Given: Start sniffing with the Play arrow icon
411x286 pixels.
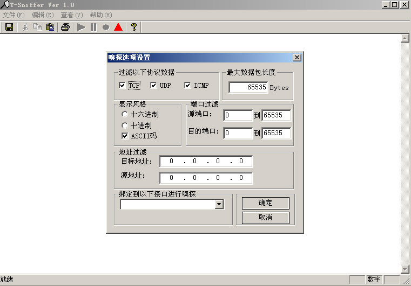Looking at the screenshot, I should pyautogui.click(x=81, y=27).
